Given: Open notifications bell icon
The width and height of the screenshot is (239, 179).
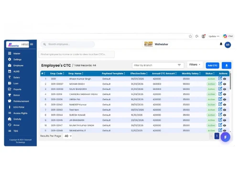Looking at the screenshot, I should point(221,44).
